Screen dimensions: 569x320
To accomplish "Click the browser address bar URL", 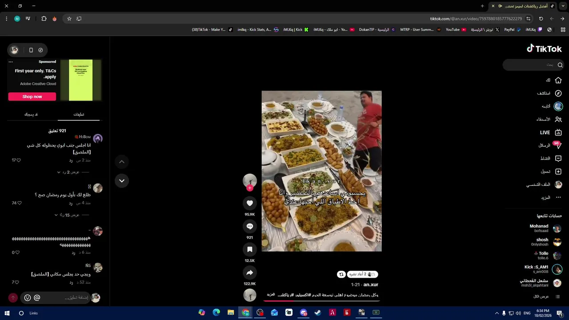I will click(x=476, y=19).
